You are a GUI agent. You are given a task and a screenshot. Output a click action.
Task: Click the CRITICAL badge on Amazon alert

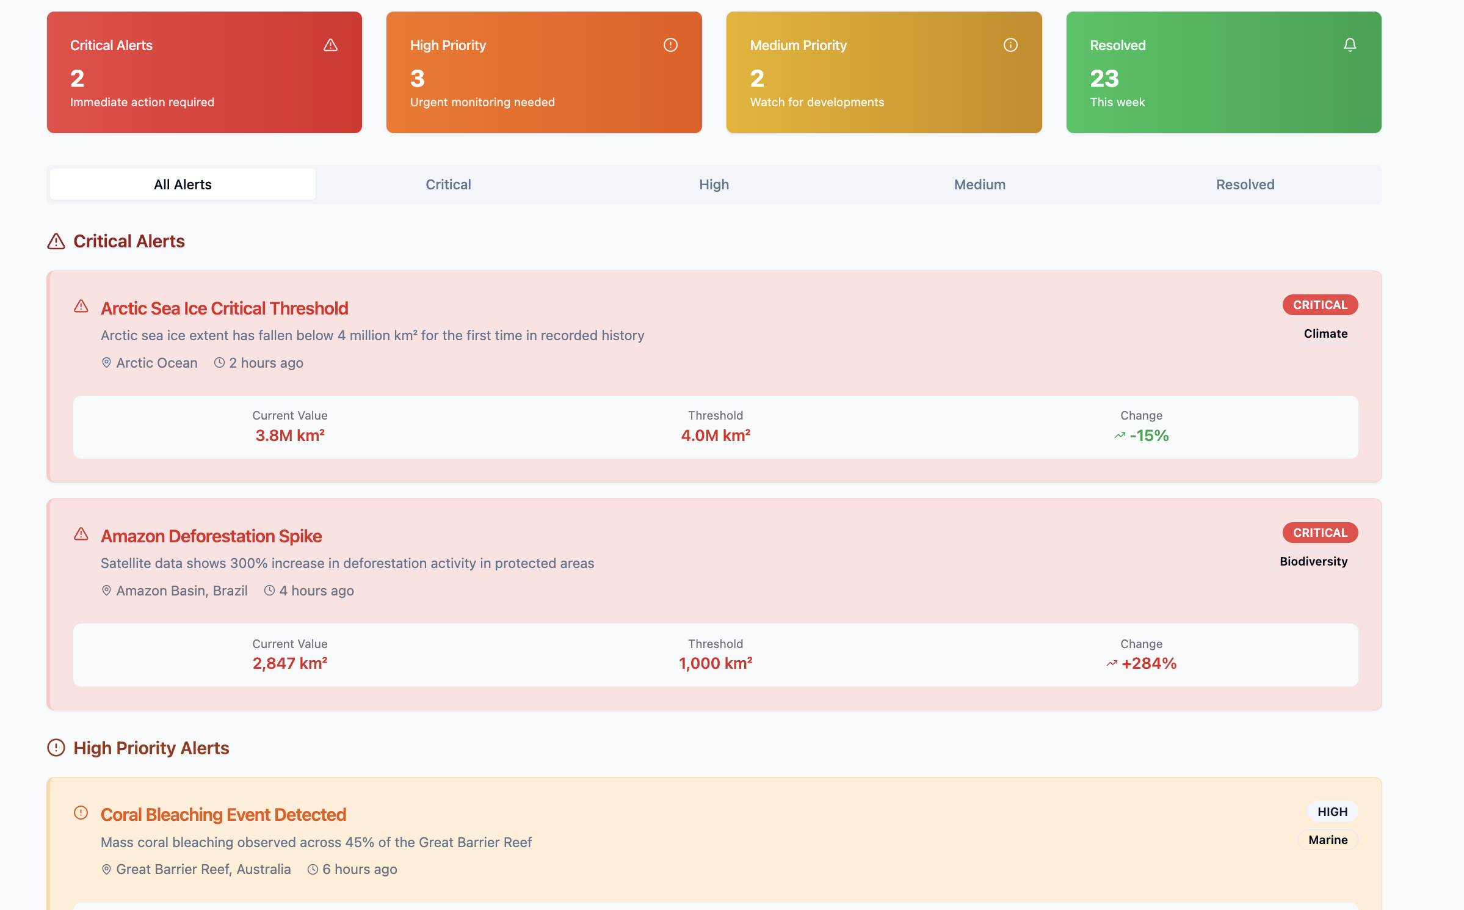[1320, 533]
